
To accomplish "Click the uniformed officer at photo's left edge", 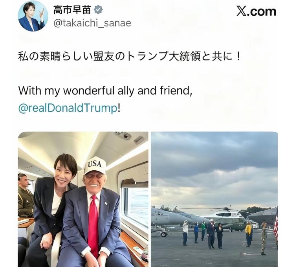I will click(25, 195).
